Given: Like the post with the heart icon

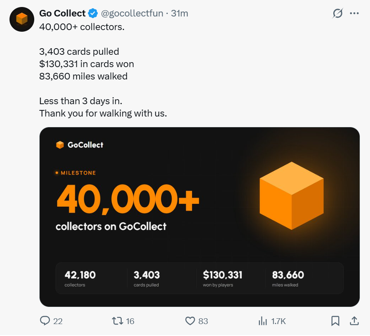Looking at the screenshot, I should pyautogui.click(x=190, y=321).
